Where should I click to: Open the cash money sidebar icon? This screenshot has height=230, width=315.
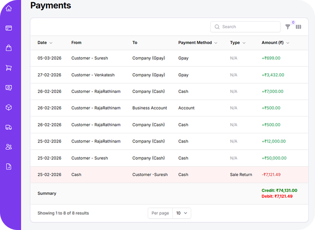click(9, 87)
